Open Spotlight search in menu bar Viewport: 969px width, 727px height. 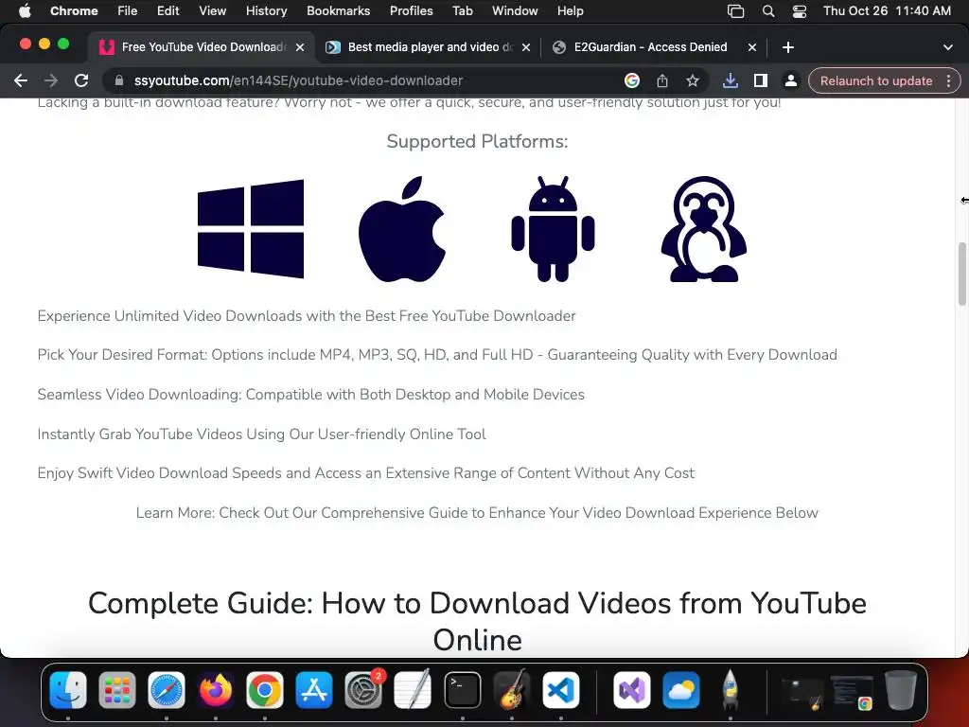pos(768,11)
